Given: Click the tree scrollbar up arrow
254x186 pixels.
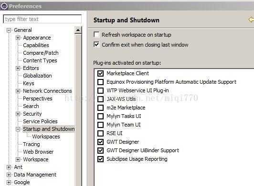Looking at the screenshot, I should point(78,30).
